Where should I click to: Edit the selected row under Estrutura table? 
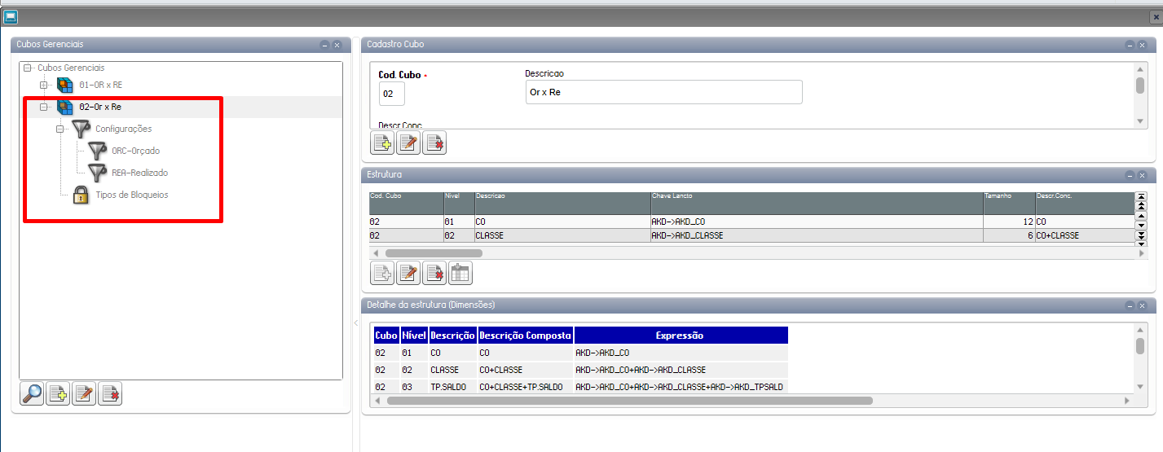point(408,273)
